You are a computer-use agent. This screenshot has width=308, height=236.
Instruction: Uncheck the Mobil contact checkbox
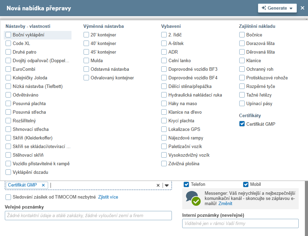[x=246, y=184]
